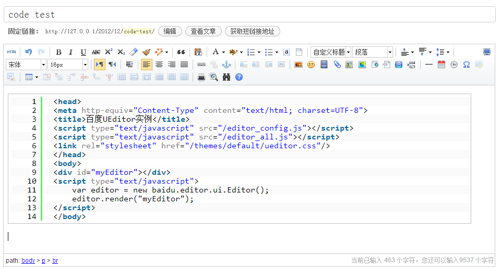This screenshot has height=270, width=501.
Task: Print the document with printer icon
Action: (x=201, y=77)
